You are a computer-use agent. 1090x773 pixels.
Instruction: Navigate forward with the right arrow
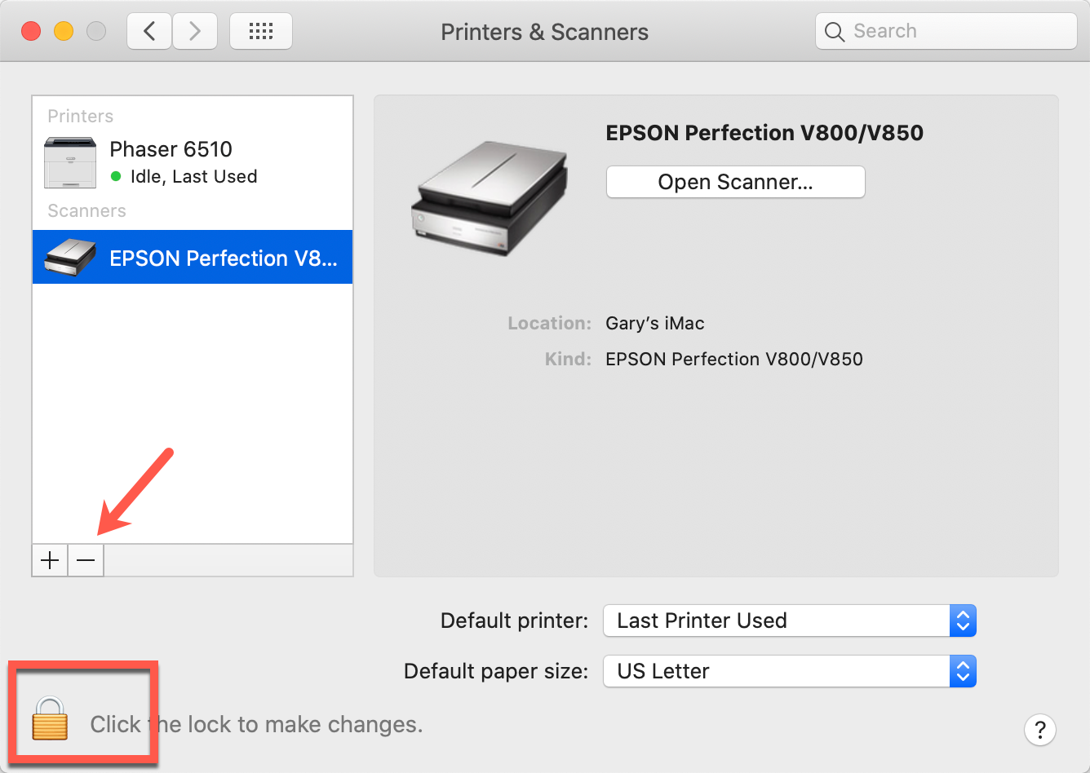tap(194, 30)
